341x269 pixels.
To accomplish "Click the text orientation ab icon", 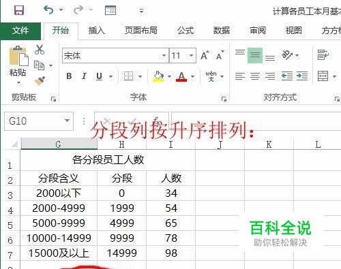I will click(x=287, y=55).
